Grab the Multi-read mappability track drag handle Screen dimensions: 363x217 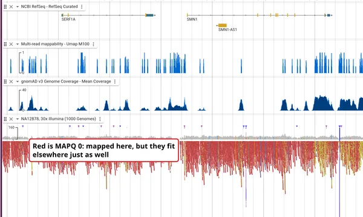[5, 44]
